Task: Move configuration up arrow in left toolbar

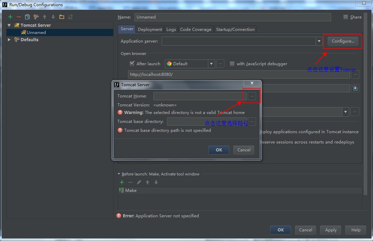Action: coord(45,17)
